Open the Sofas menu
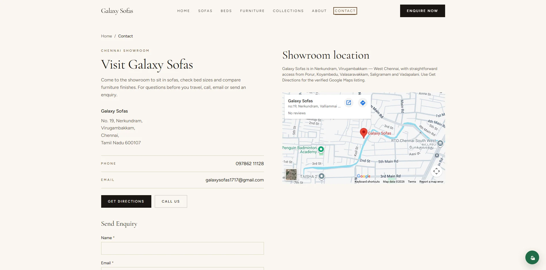This screenshot has width=546, height=270. 205,11
